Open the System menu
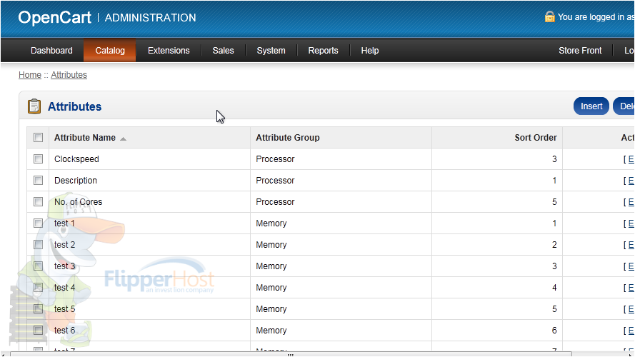Image resolution: width=635 pixels, height=357 pixels. [x=271, y=51]
